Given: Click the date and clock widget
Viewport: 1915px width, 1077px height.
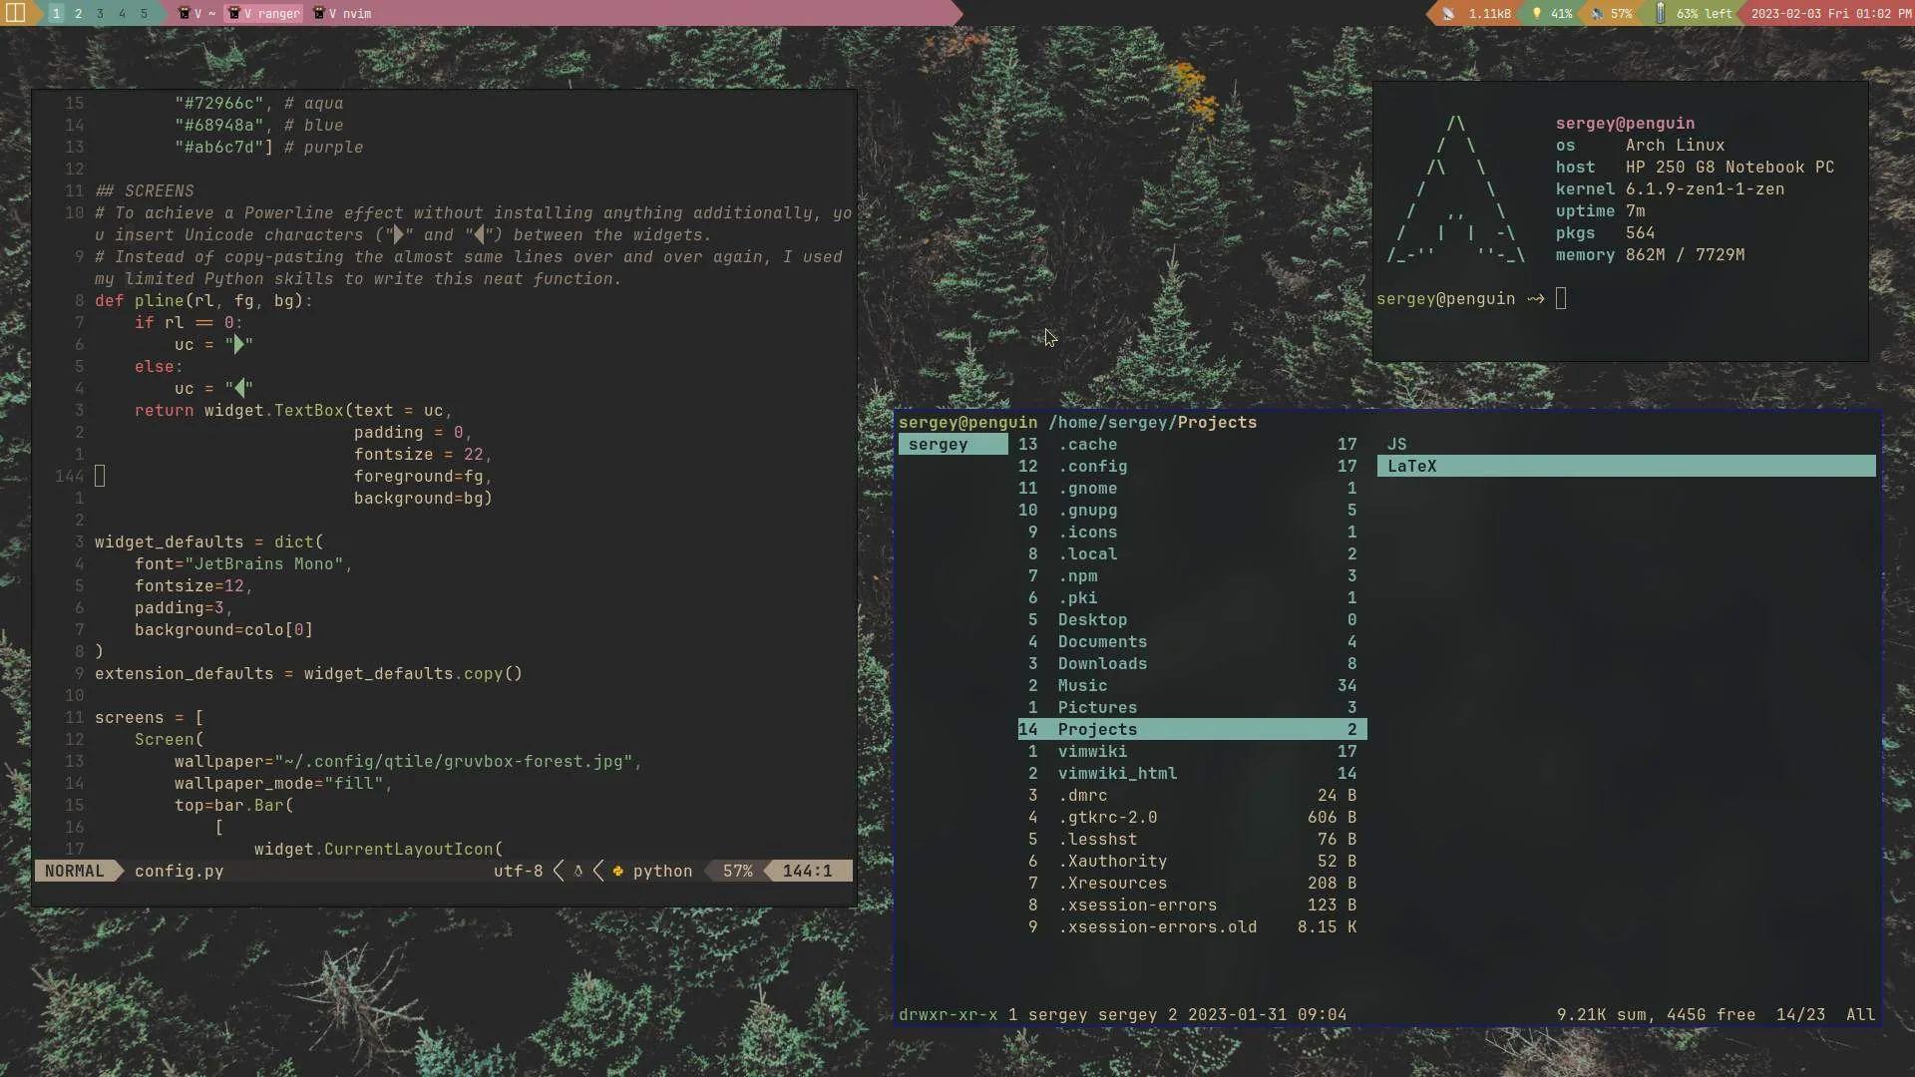Looking at the screenshot, I should [1830, 14].
